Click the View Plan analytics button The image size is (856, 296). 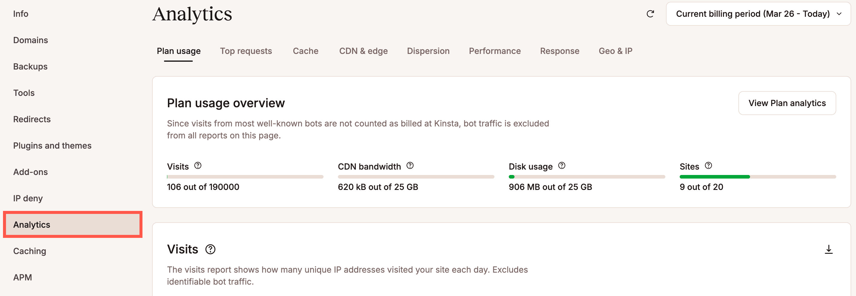787,103
